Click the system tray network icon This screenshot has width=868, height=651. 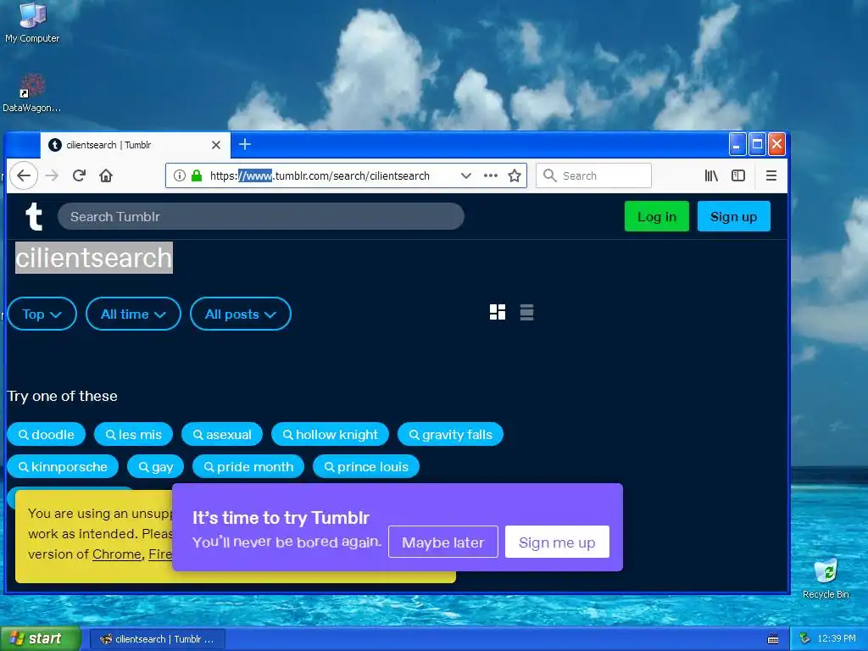[804, 639]
